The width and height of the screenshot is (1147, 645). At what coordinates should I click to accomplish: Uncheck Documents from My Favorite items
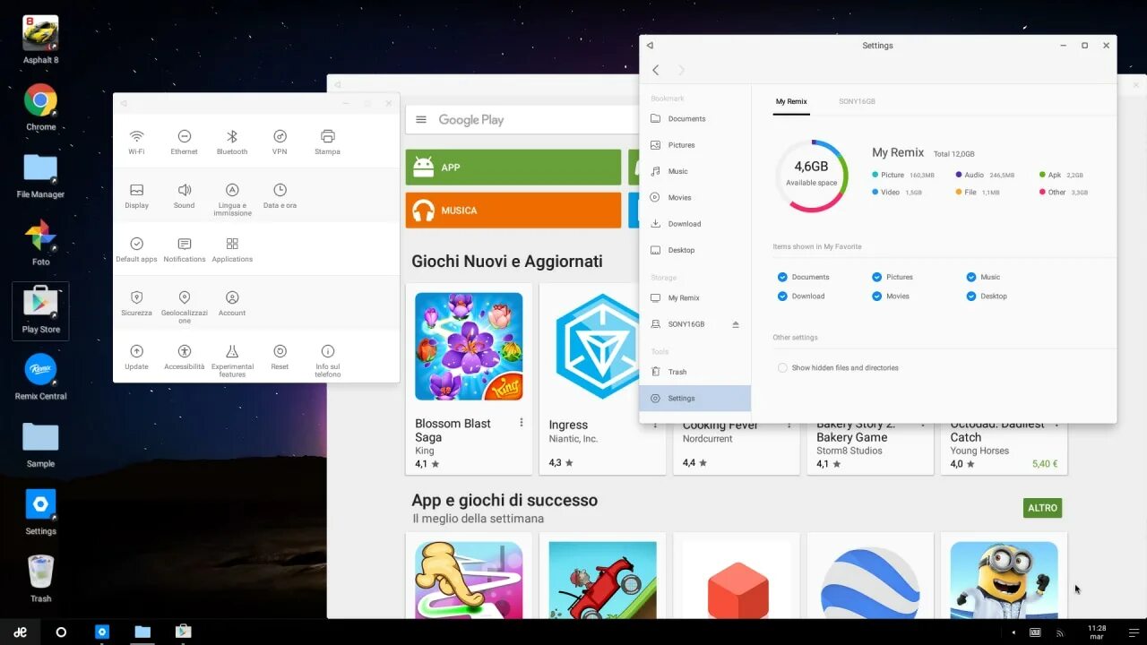tap(780, 277)
